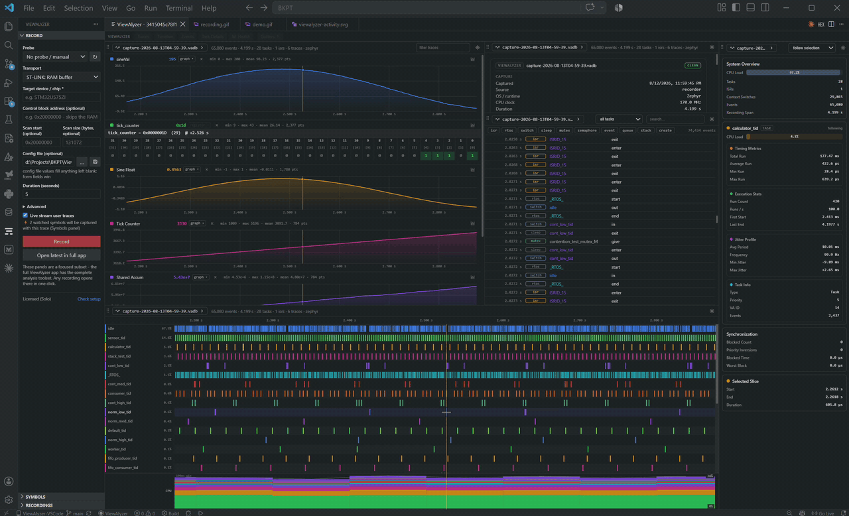The height and width of the screenshot is (516, 849).
Task: Open settings gear of events panel
Action: 712,119
